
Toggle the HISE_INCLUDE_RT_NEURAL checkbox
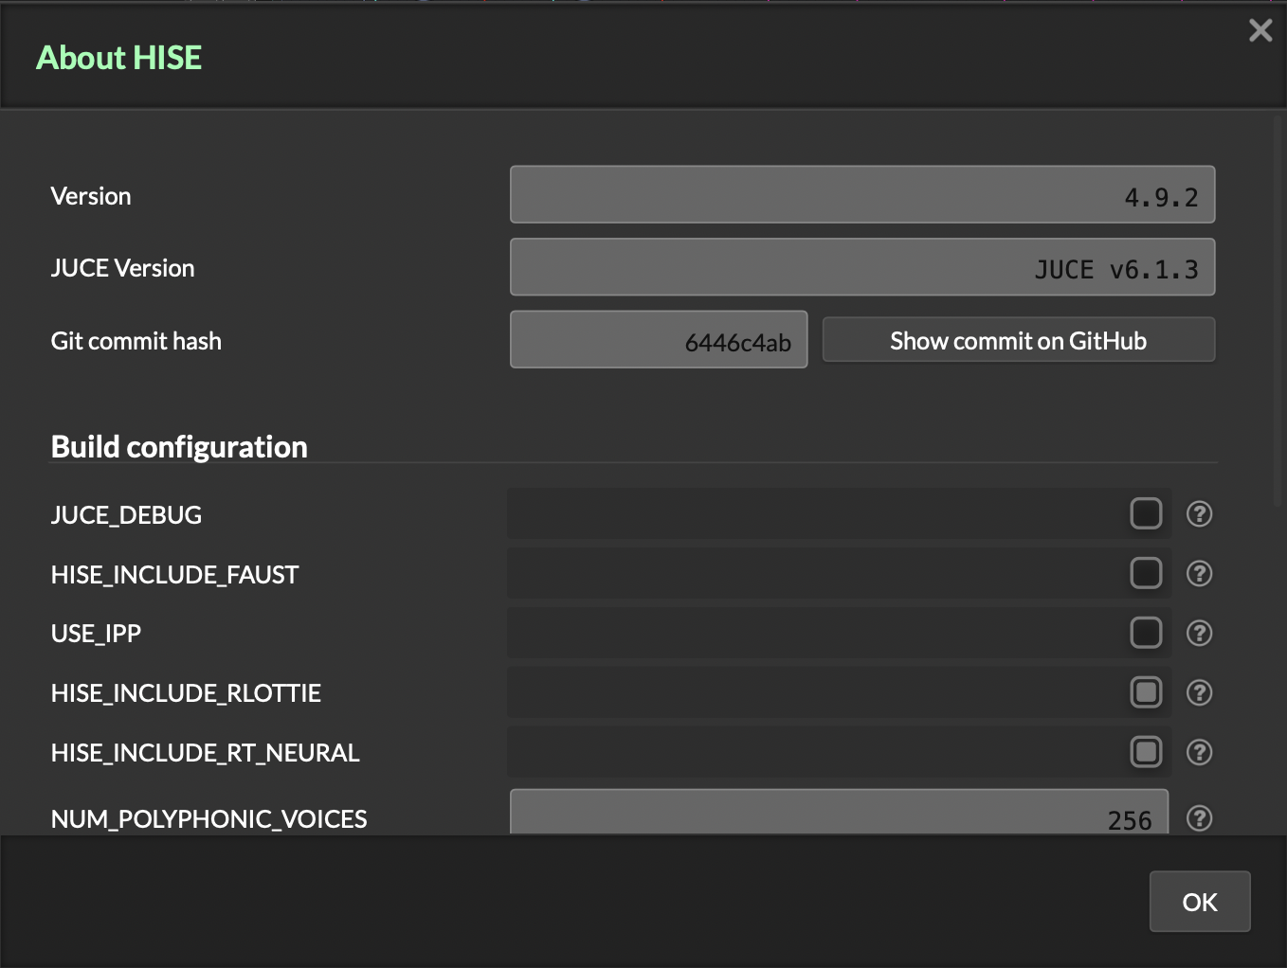[x=1146, y=752]
